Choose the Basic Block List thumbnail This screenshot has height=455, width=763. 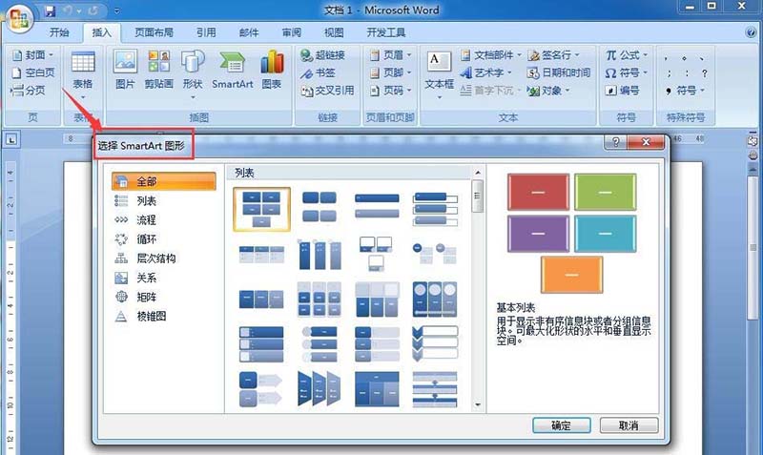click(x=261, y=209)
